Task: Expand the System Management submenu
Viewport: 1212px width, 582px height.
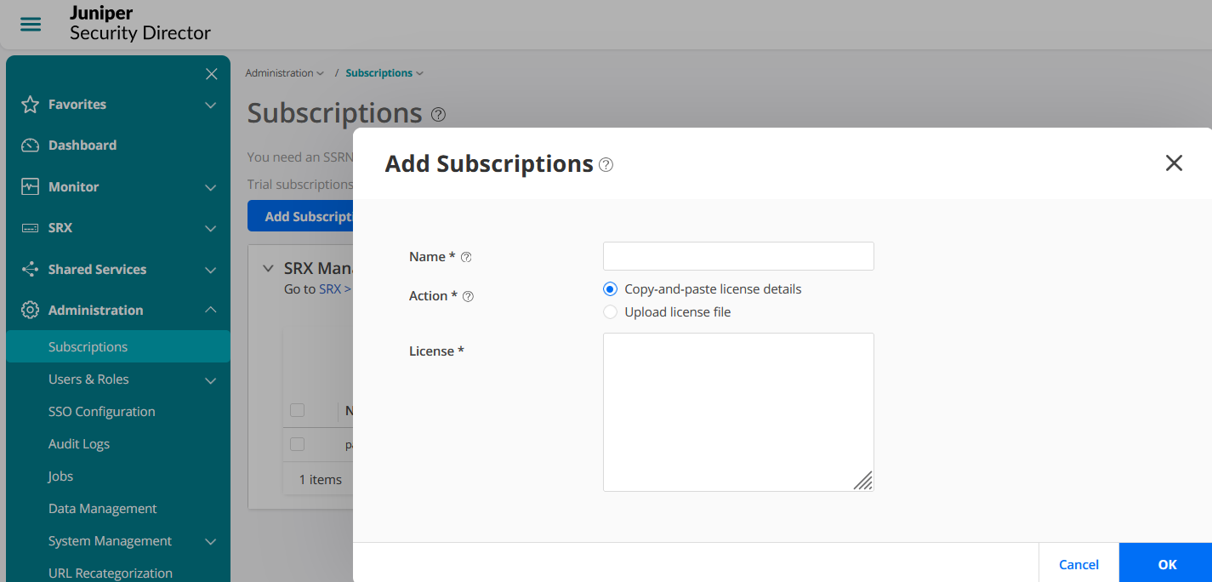Action: tap(210, 541)
